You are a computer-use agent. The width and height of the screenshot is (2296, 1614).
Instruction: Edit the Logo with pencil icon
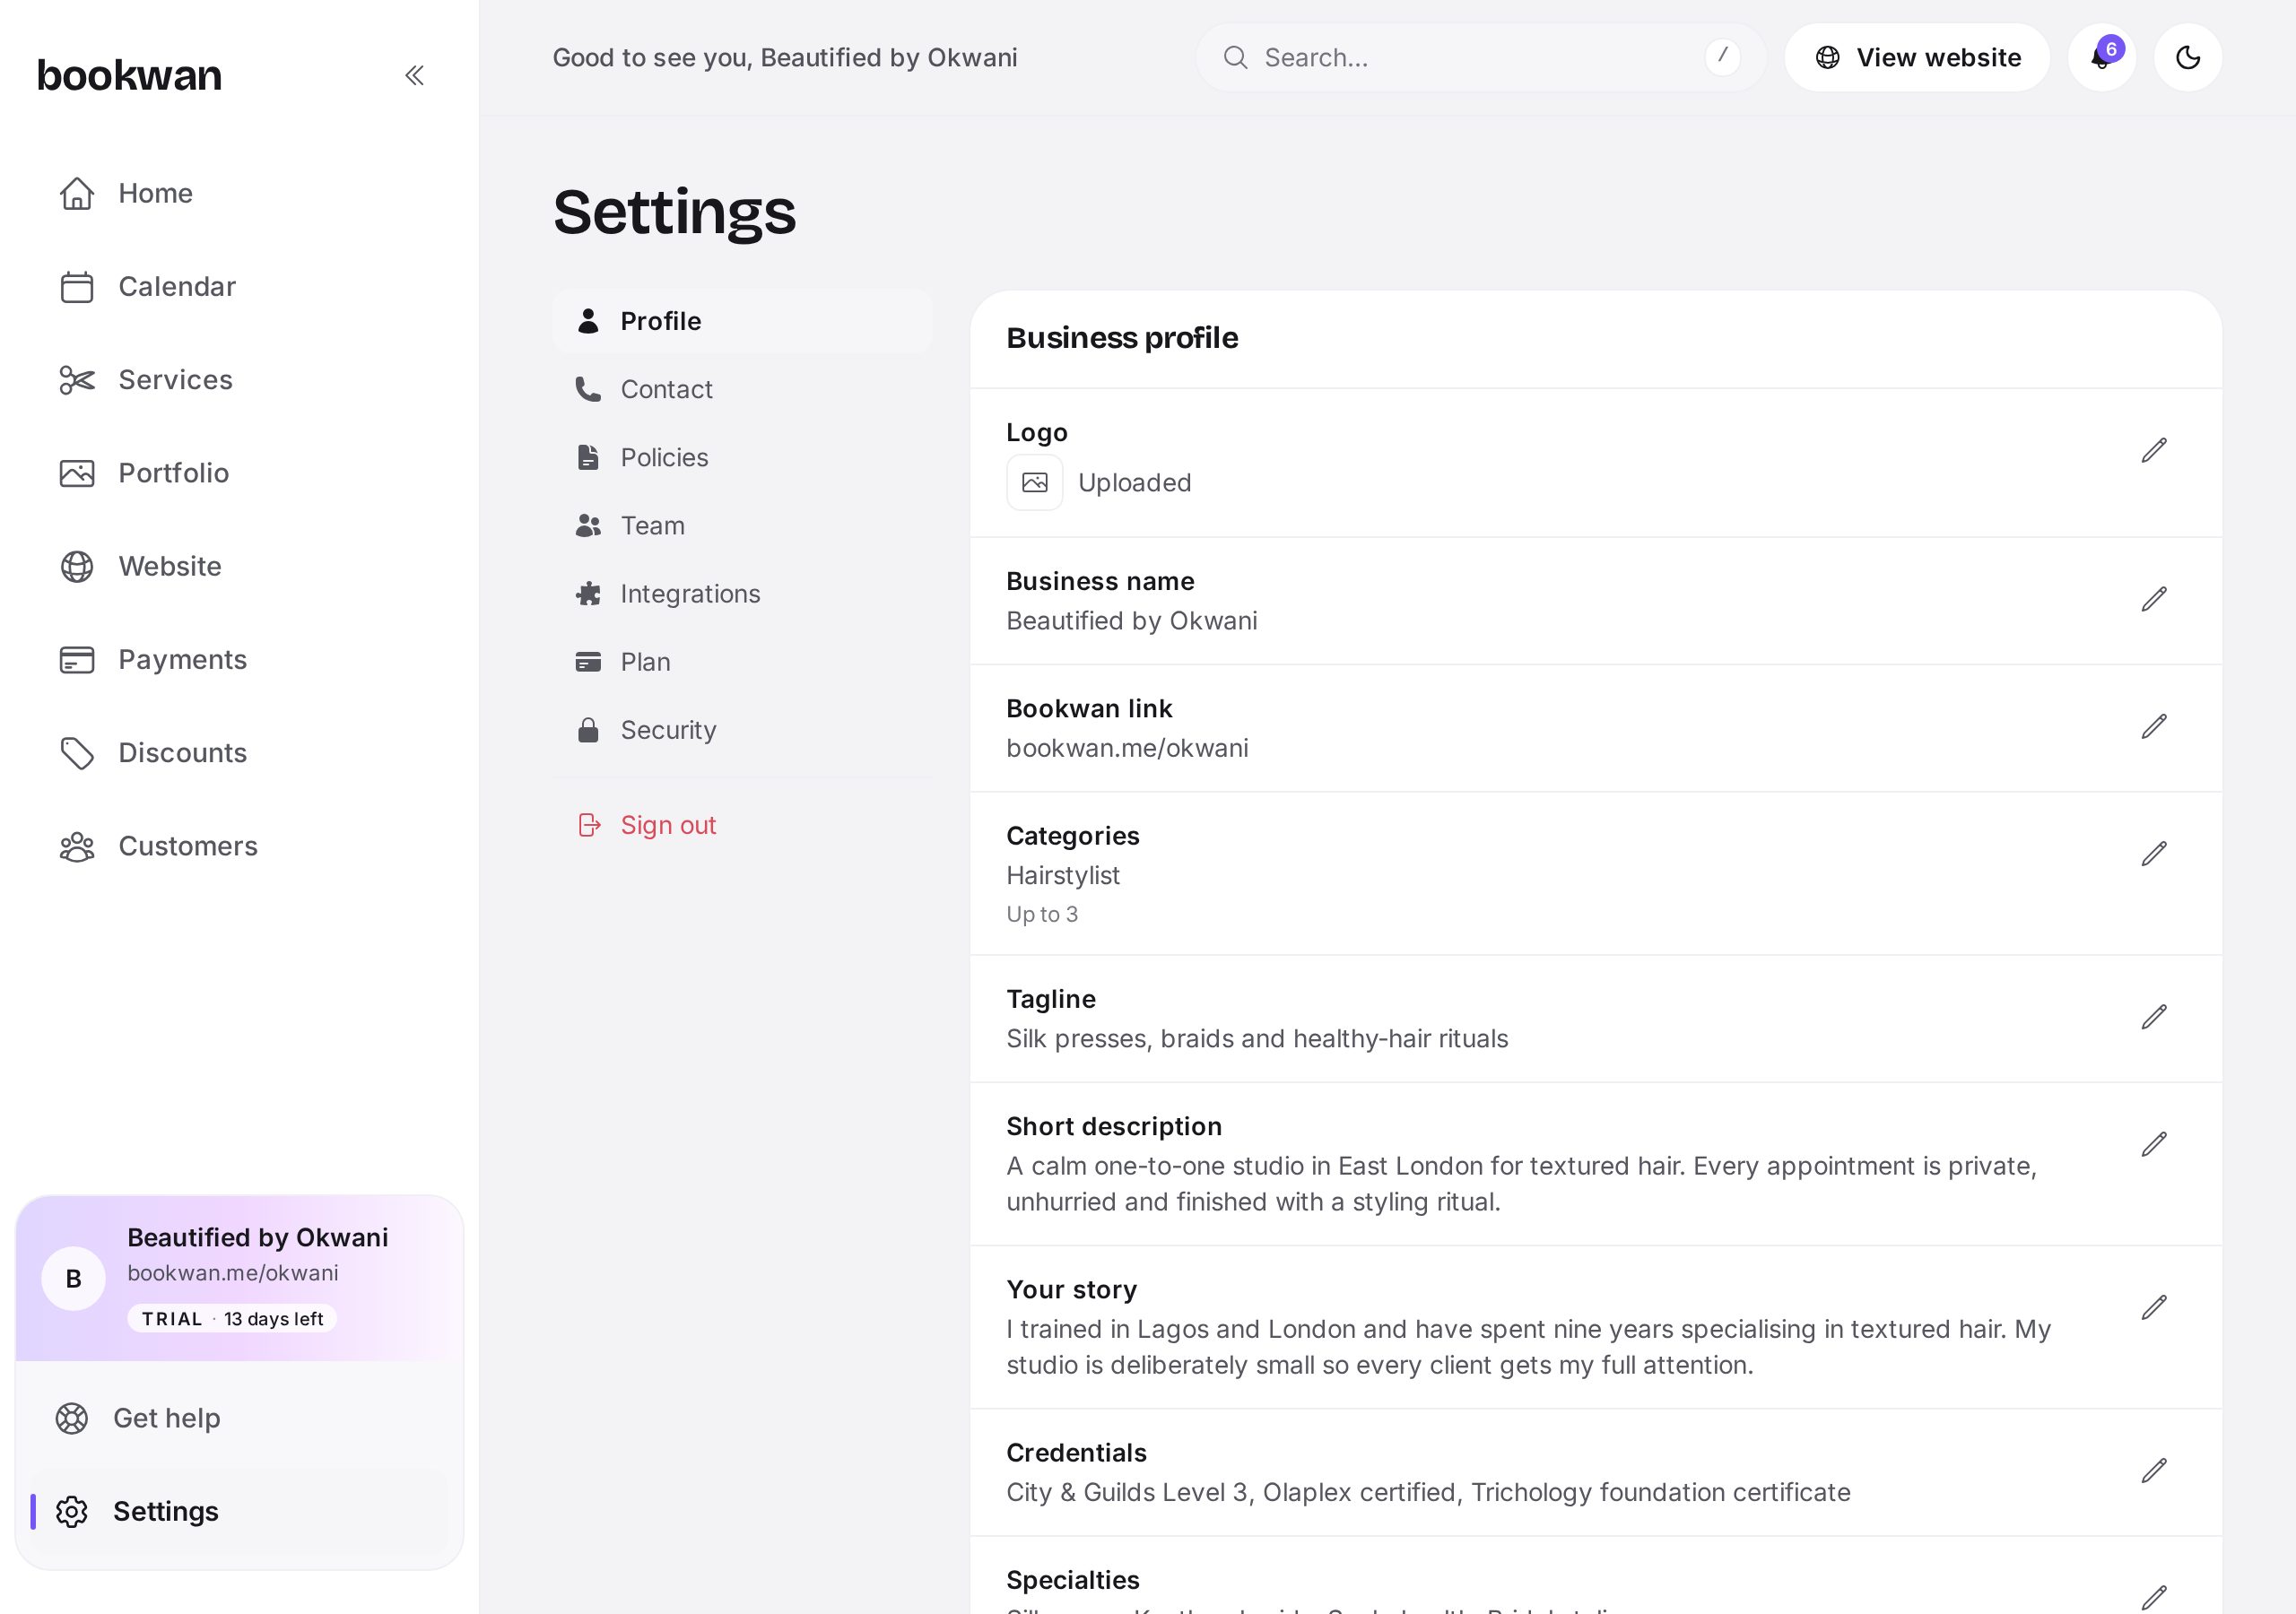click(x=2154, y=451)
